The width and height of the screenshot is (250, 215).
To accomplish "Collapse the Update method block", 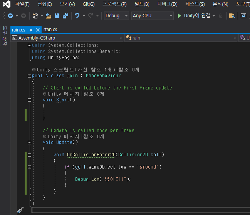I will point(29,142).
